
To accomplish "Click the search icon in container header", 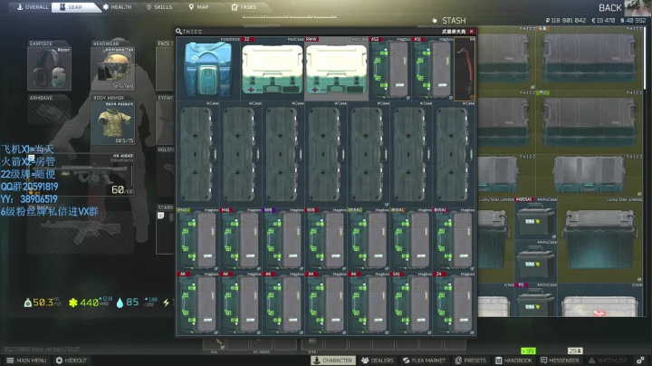I will point(178,31).
